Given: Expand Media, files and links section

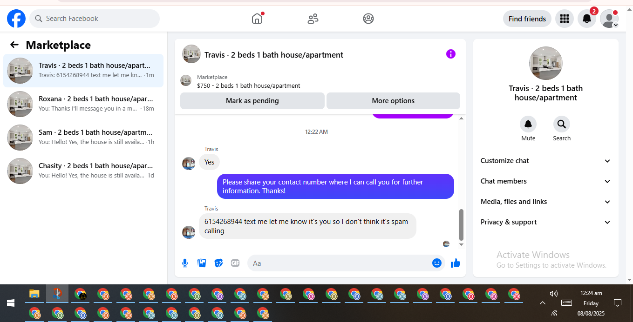Looking at the screenshot, I should pyautogui.click(x=545, y=202).
